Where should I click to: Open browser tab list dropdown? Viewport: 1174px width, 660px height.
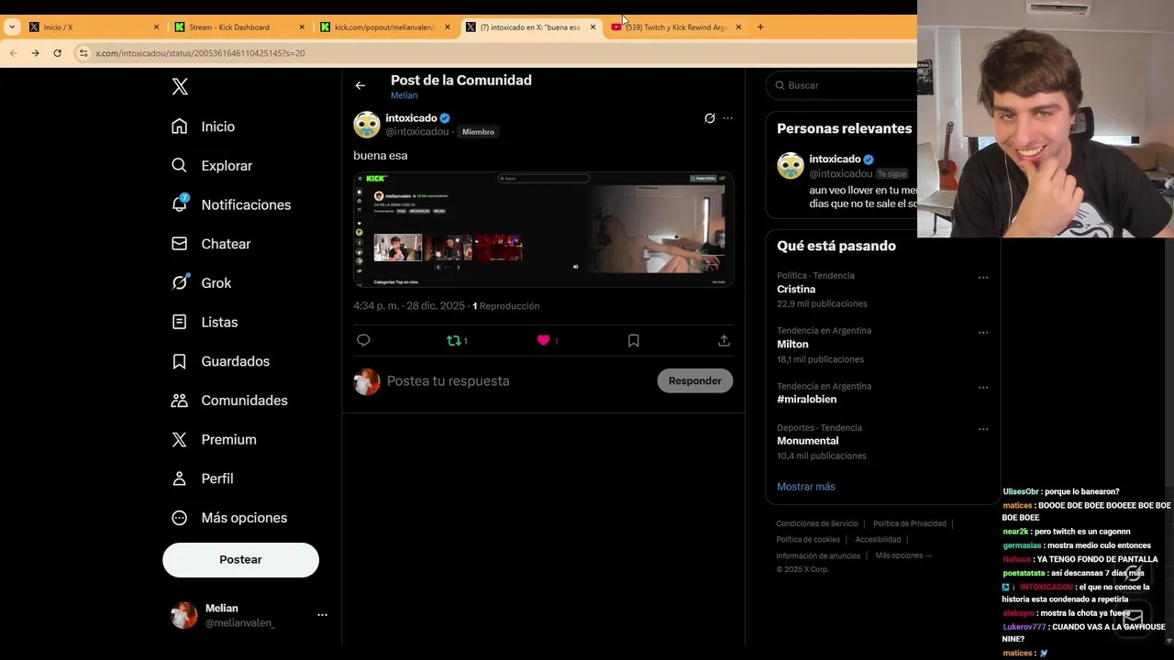pyautogui.click(x=12, y=27)
